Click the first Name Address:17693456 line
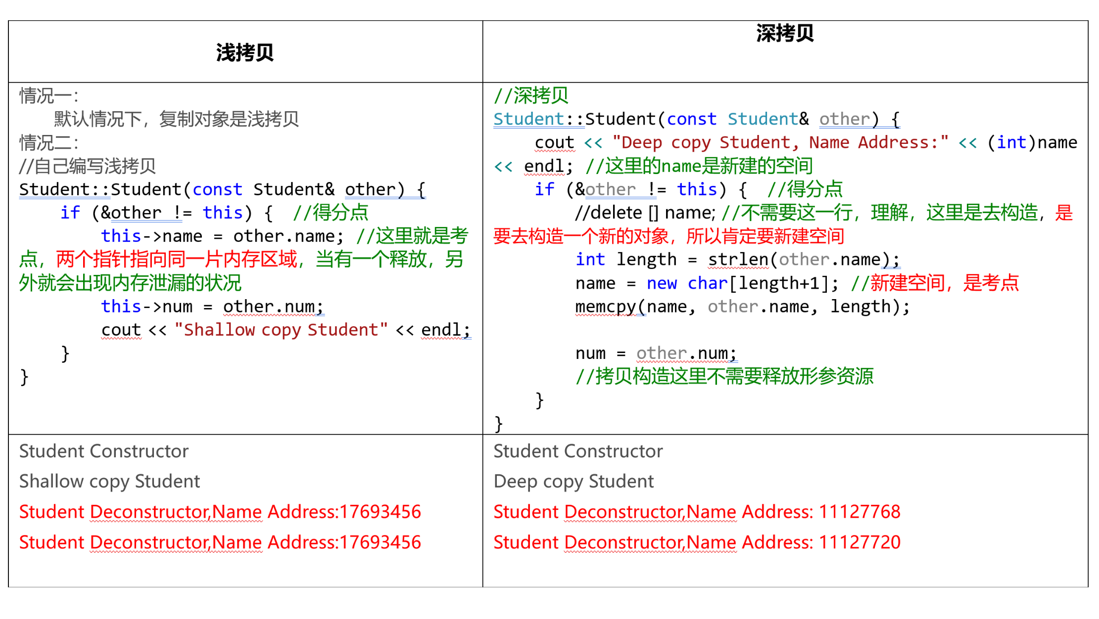The width and height of the screenshot is (1099, 619). pyautogui.click(x=220, y=512)
